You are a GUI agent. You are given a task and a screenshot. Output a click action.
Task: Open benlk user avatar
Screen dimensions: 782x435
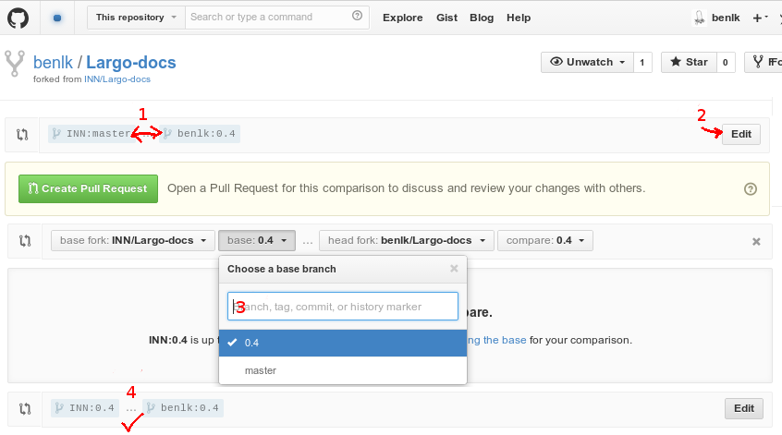(x=699, y=18)
